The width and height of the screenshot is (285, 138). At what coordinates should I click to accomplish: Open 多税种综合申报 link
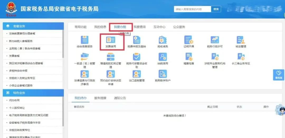click(x=18, y=71)
